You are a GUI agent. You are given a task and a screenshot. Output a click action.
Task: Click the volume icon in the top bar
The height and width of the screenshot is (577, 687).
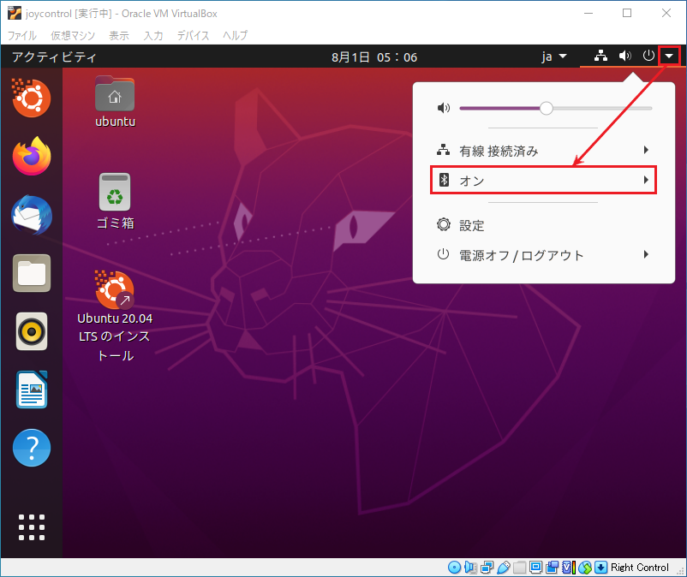pos(624,56)
